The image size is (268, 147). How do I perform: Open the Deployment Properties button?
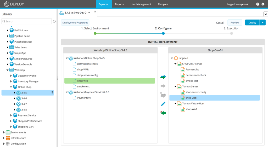[x=75, y=23]
